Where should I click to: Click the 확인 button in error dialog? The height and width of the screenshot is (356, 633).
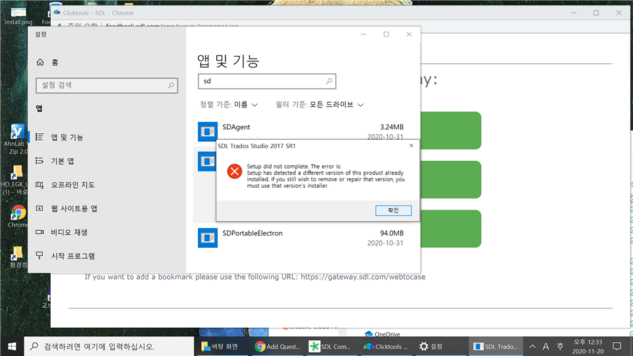coord(393,210)
